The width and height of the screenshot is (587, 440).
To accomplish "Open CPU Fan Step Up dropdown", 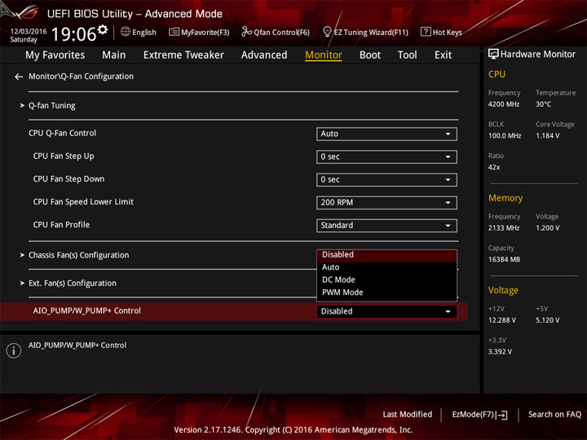I will coord(386,156).
